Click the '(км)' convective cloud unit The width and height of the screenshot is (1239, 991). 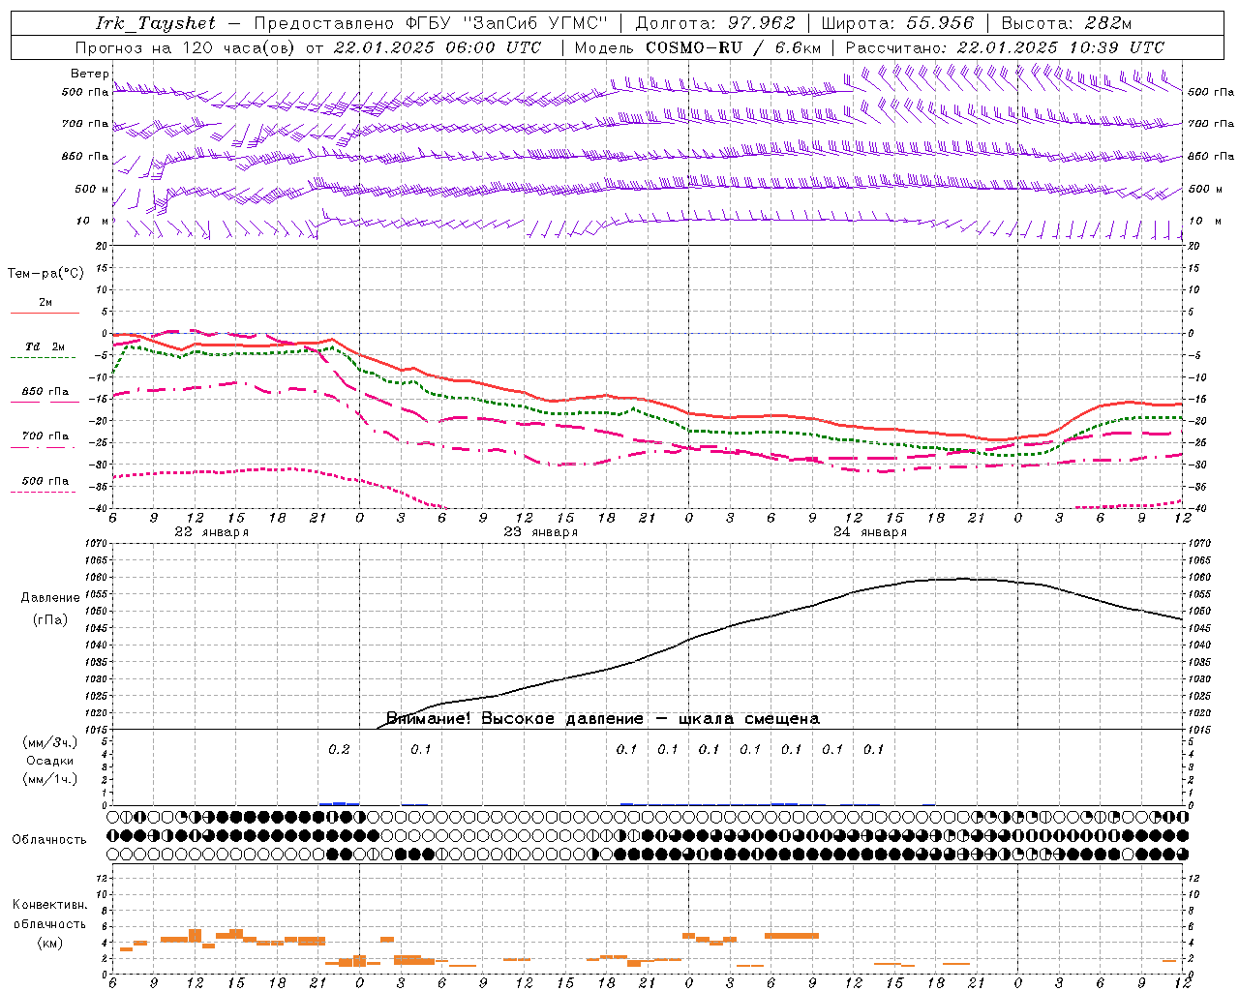click(x=49, y=943)
